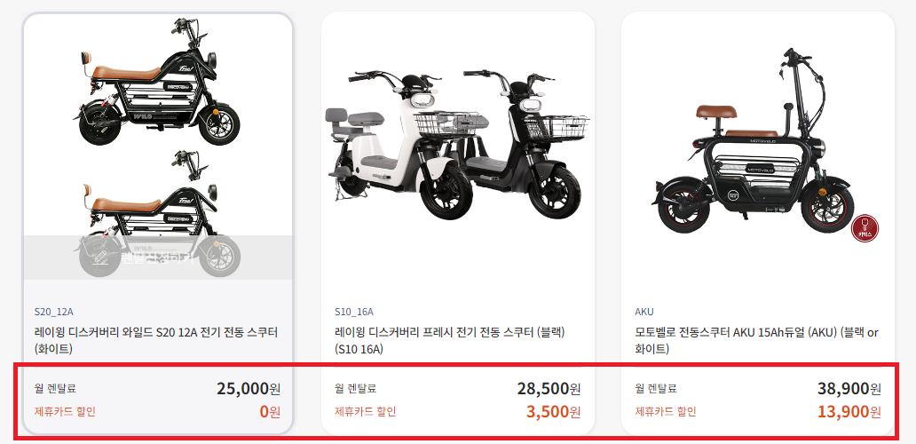The image size is (916, 444).
Task: Click the 3,500원 partner card discount
Action: coord(553,412)
